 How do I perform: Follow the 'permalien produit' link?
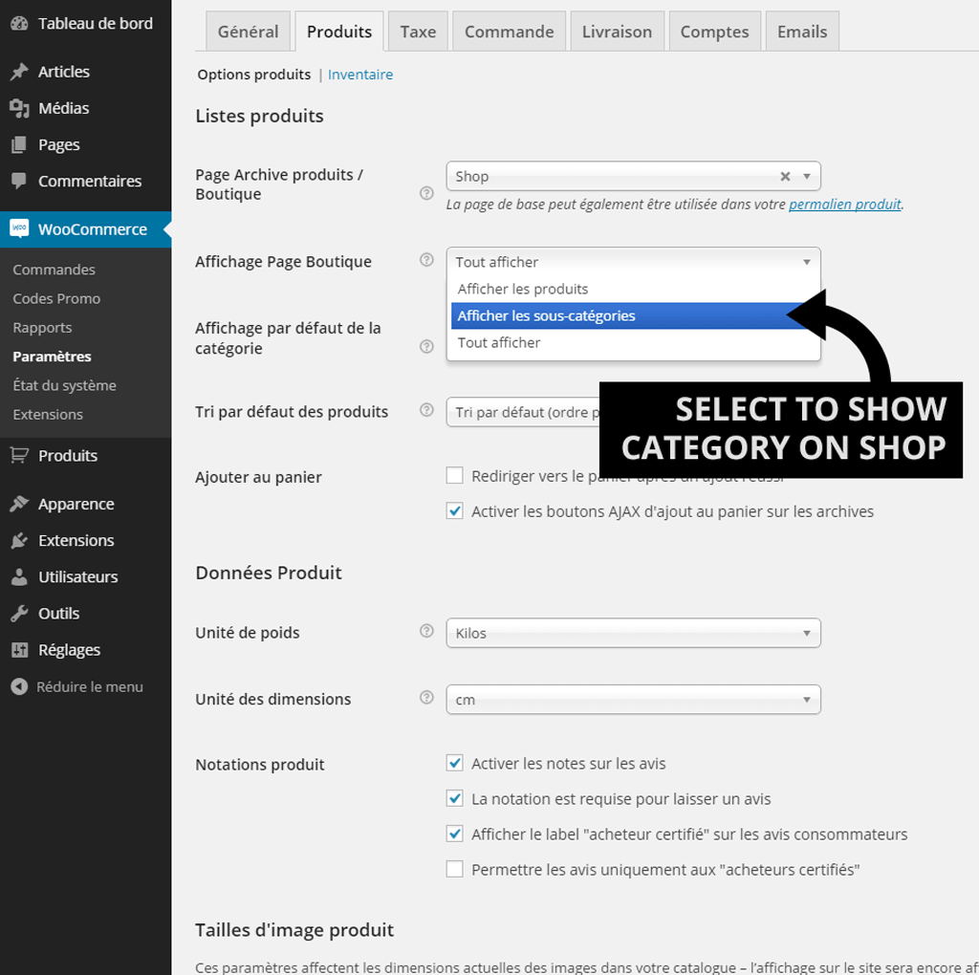coord(844,205)
